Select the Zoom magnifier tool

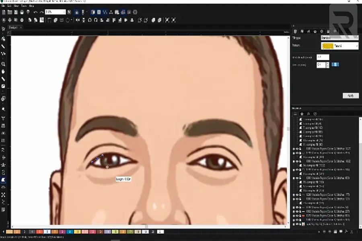[3, 64]
